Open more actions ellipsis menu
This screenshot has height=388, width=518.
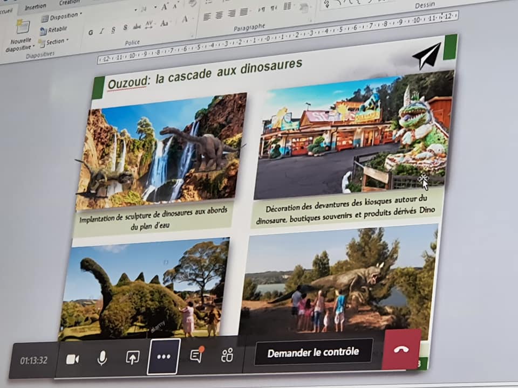pyautogui.click(x=163, y=356)
